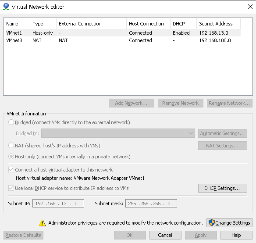The image size is (256, 243).
Task: Select the Host-only radio button
Action: pos(11,157)
